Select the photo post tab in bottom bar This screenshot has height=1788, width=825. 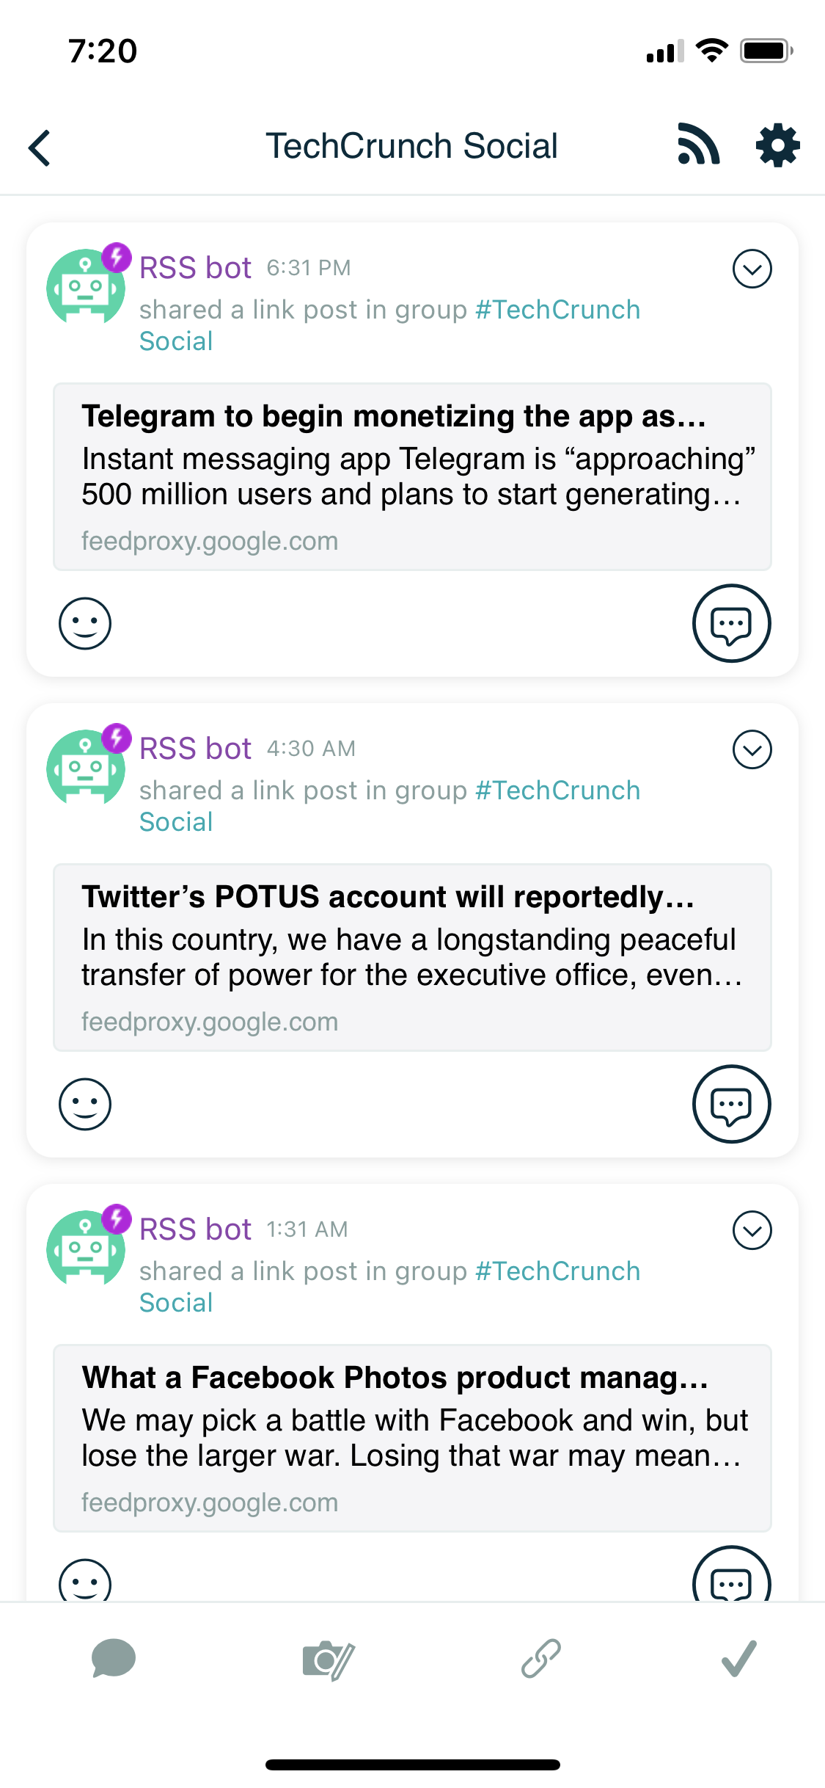pos(328,1660)
